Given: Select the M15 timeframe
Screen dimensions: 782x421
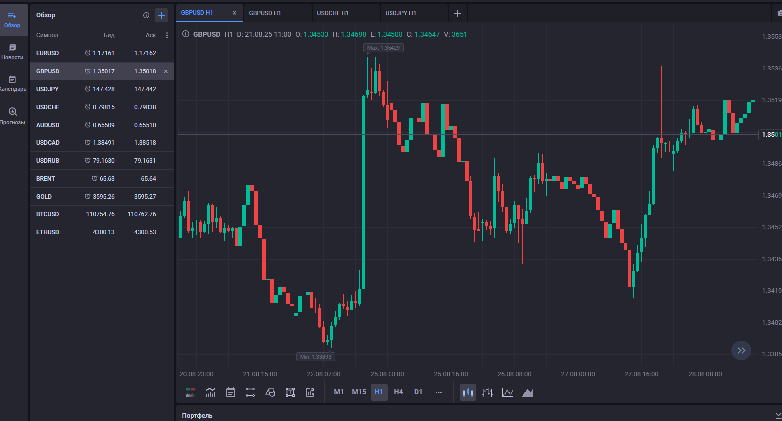Looking at the screenshot, I should click(x=359, y=392).
